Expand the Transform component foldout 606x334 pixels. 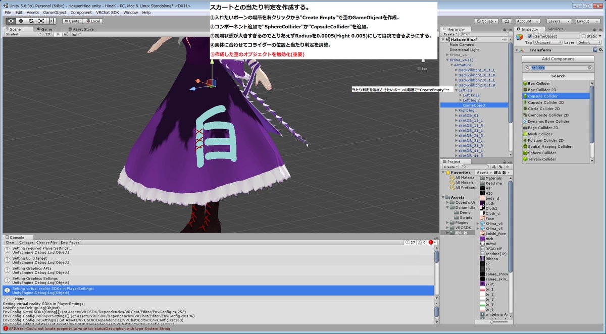(518, 50)
